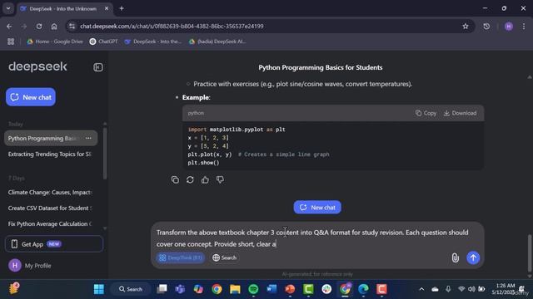
Task: Open Climate Change: Causes, Impacts chat
Action: pyautogui.click(x=50, y=193)
